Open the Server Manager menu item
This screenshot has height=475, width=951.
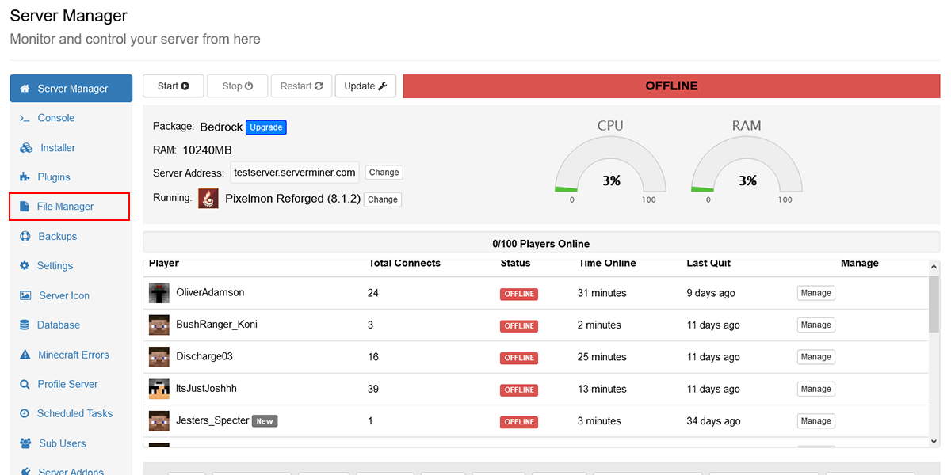coord(71,89)
